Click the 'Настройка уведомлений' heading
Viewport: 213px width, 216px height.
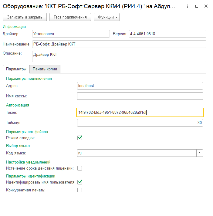[x=28, y=162]
